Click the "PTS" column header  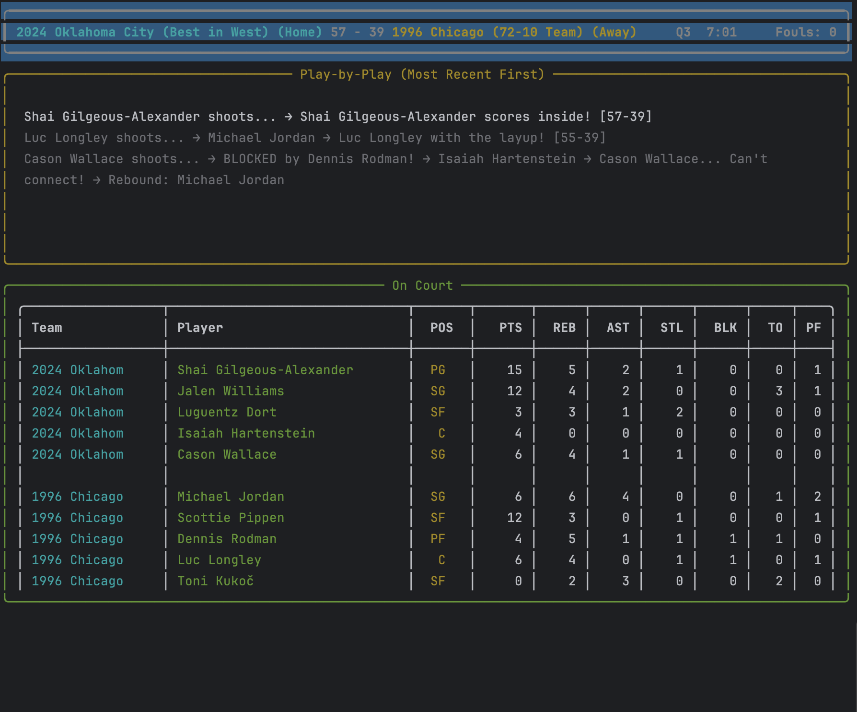pos(510,328)
